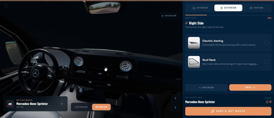The image size is (274, 118).
Task: Click the Roof Rack thumbnail
Action: [x=194, y=62]
